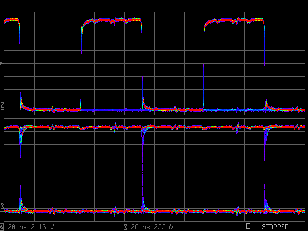Viewport: 308px width, 231px height.
Task: Click the trigger level arrow marker
Action: point(2,63)
